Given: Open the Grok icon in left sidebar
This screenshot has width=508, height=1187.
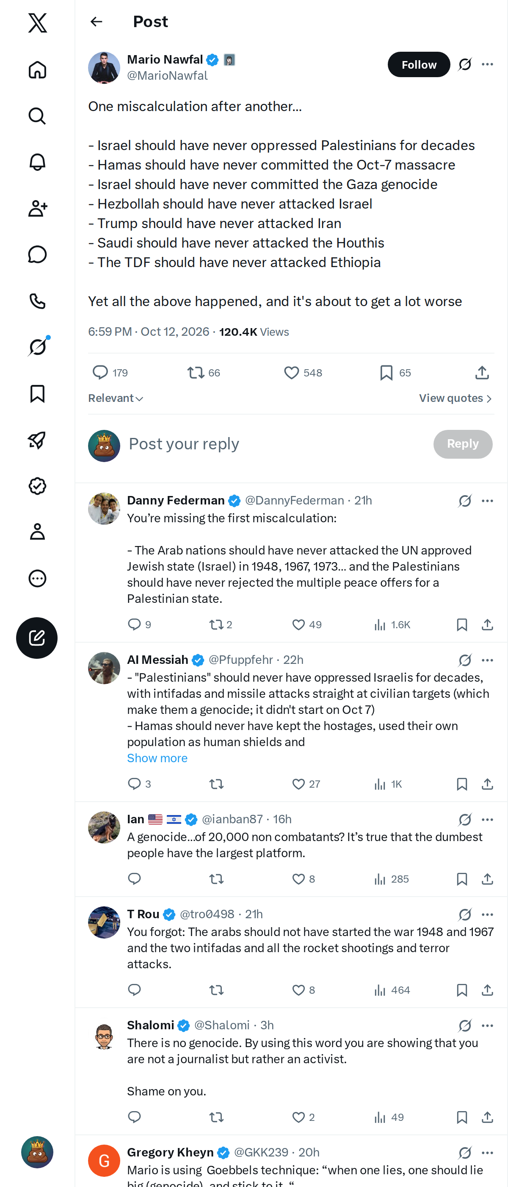Looking at the screenshot, I should click(x=38, y=347).
